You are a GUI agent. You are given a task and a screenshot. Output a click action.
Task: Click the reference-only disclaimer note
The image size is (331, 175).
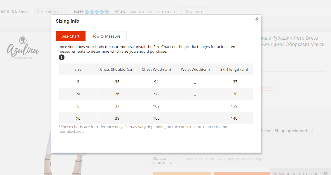tap(143, 129)
